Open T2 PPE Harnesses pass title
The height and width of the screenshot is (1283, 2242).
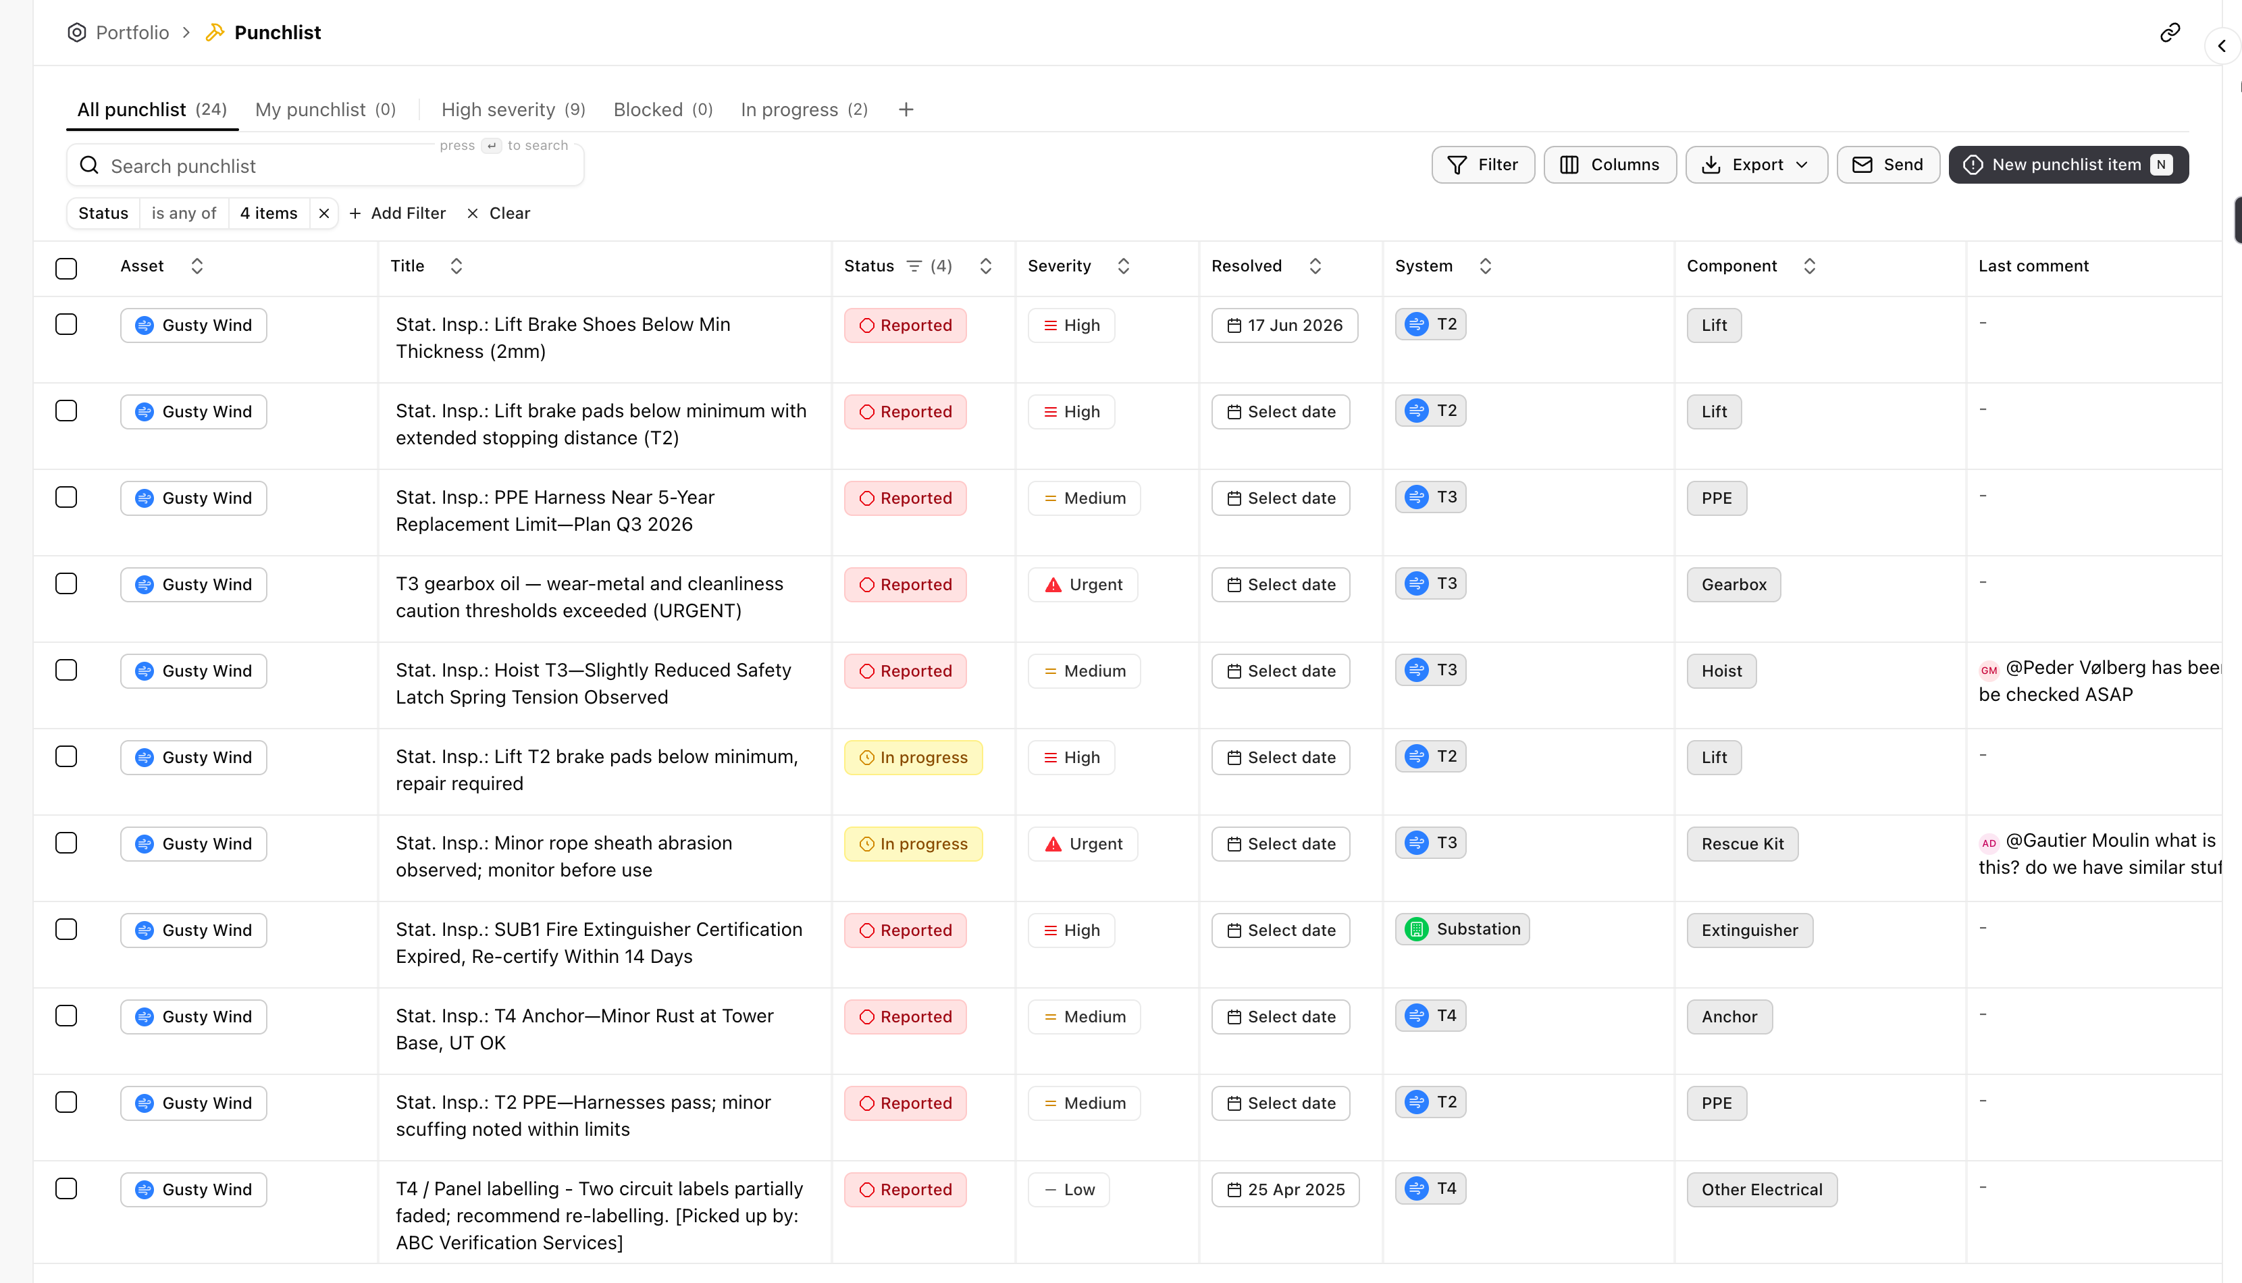click(x=583, y=1116)
